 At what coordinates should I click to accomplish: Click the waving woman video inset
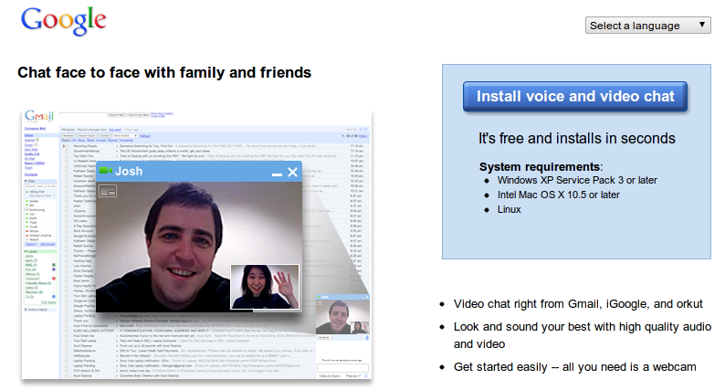265,287
